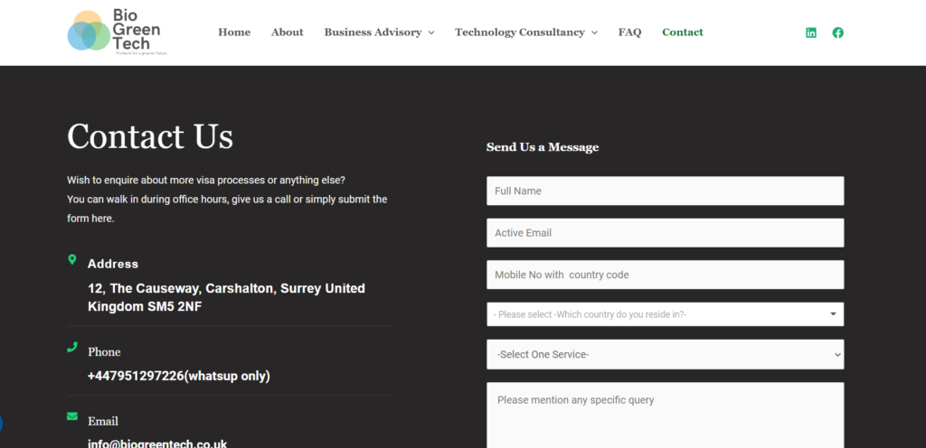The height and width of the screenshot is (448, 926).
Task: Expand the Business Advisory menu
Action: click(x=379, y=33)
